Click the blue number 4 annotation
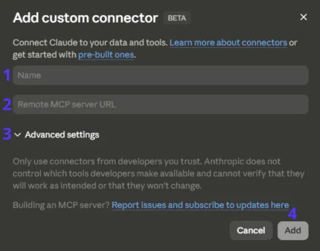Screen dimensions: 320x251 (293, 213)
